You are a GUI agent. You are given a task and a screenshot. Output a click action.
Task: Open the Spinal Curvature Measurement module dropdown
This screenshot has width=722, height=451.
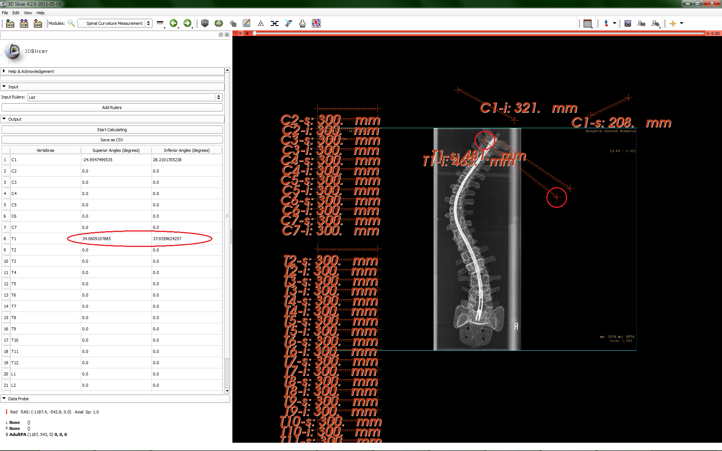115,23
